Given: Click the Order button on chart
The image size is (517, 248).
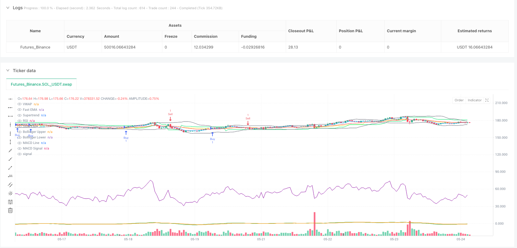Looking at the screenshot, I should click(x=459, y=100).
